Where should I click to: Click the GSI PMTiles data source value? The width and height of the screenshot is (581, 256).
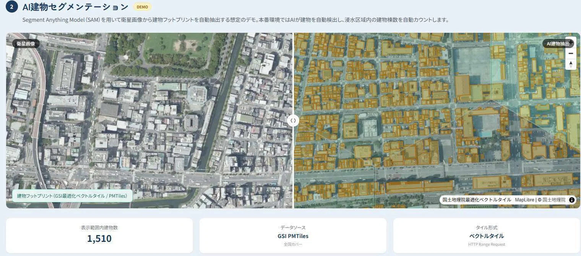coord(293,236)
